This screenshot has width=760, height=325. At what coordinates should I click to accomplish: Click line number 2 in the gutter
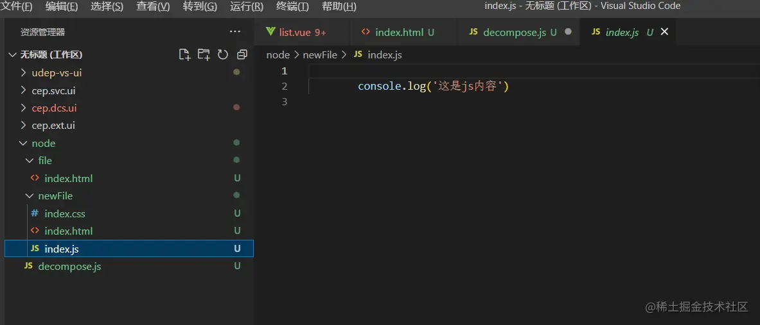point(285,87)
